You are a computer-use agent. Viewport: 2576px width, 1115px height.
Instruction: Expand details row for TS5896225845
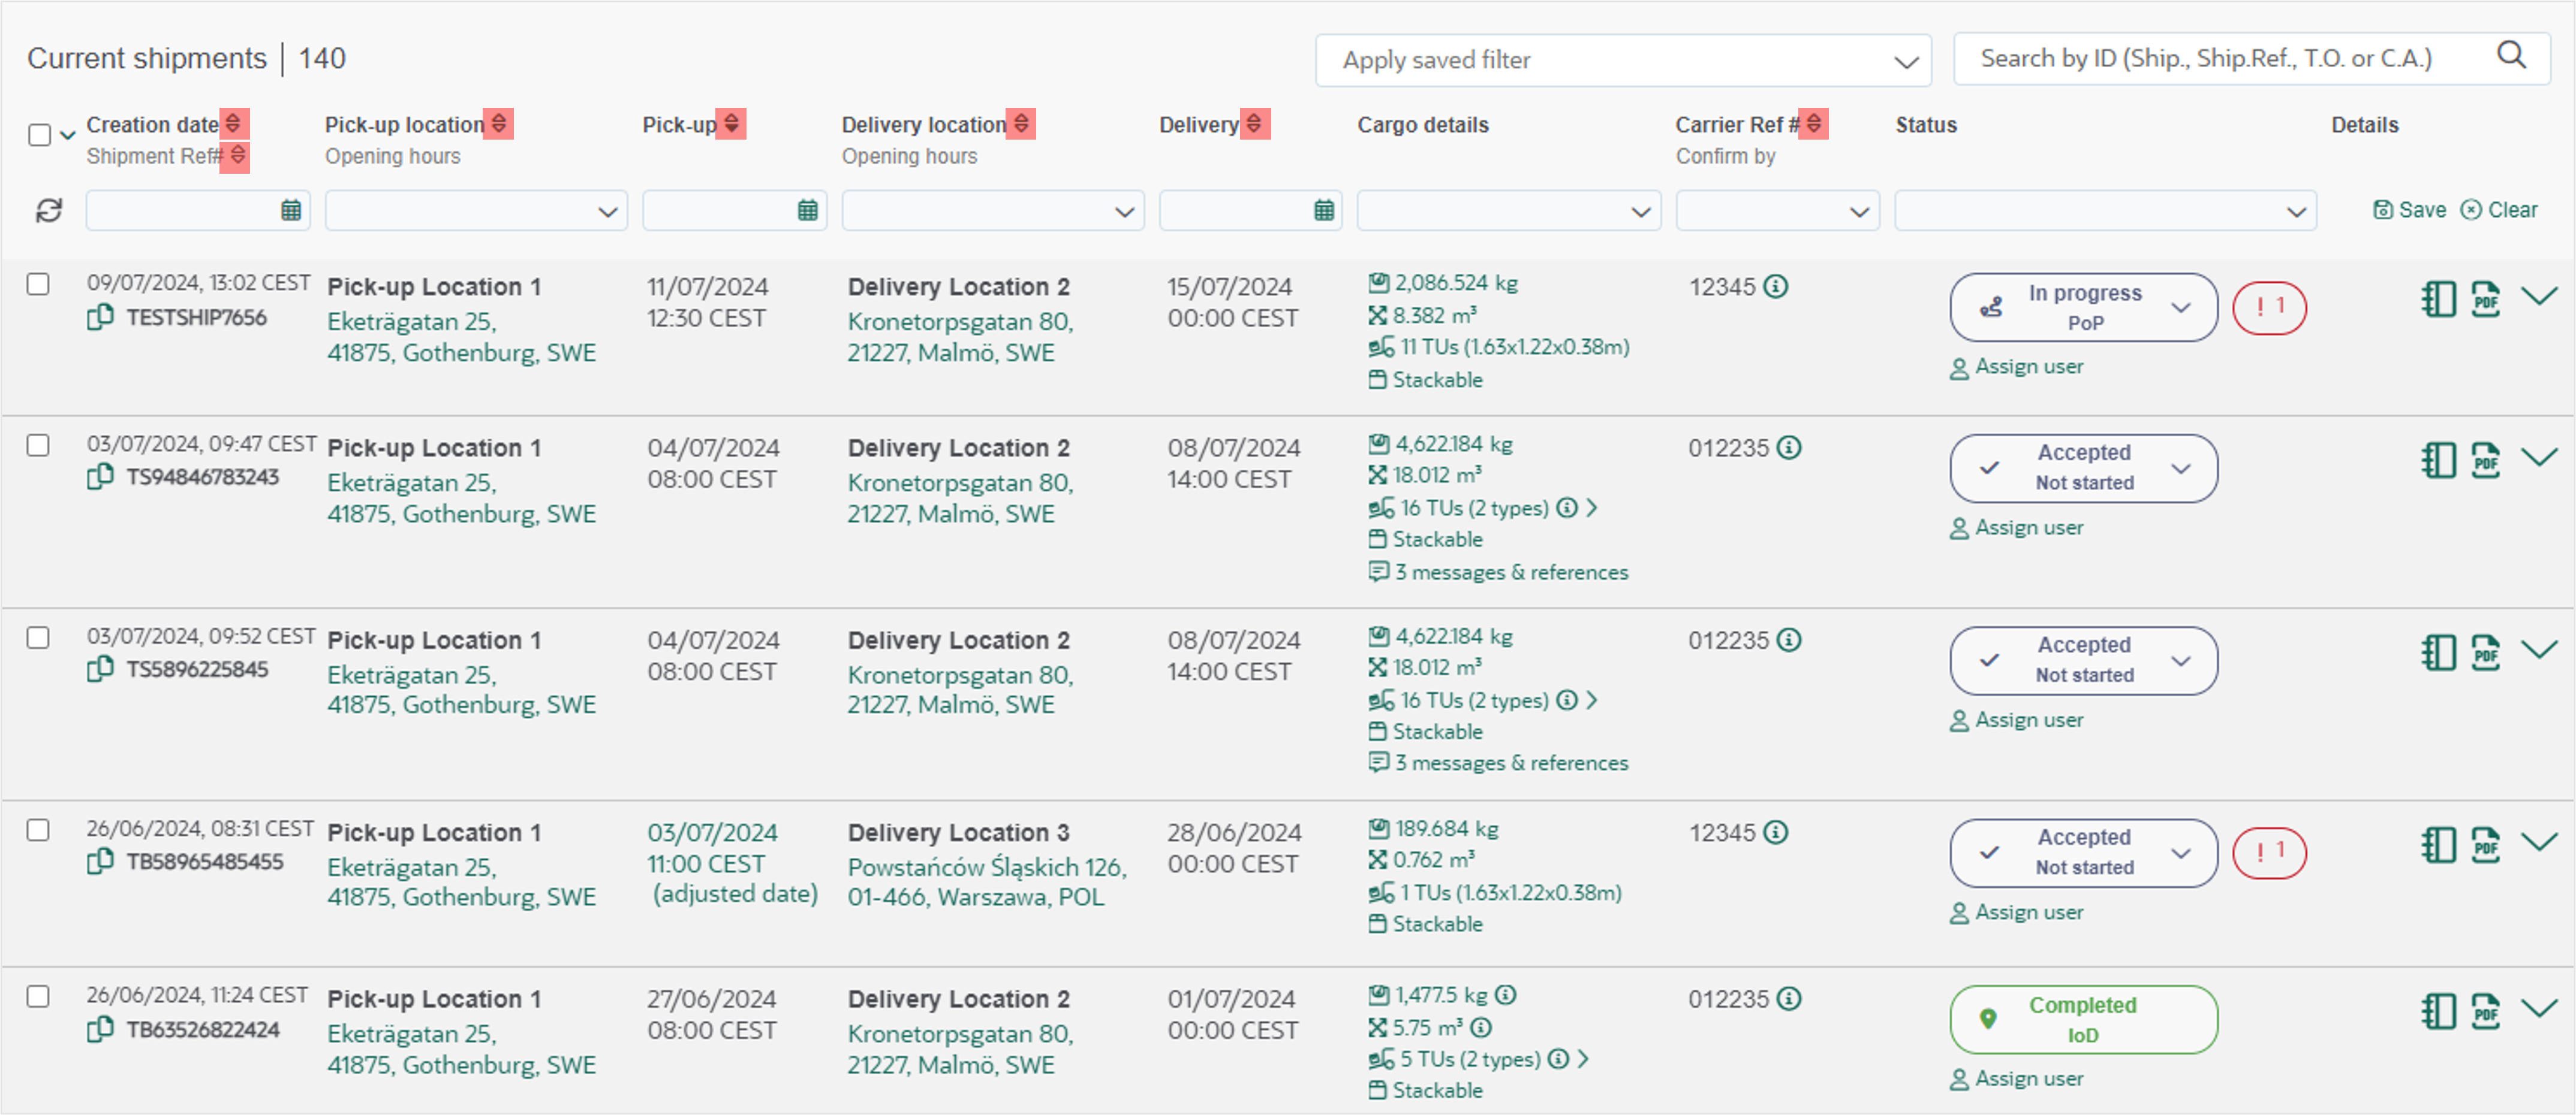pos(2539,649)
